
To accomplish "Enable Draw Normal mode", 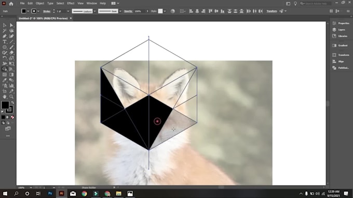I will pos(3,123).
